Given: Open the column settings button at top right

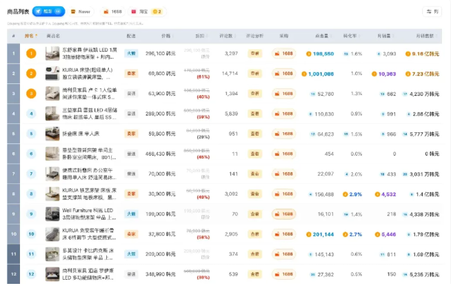Looking at the screenshot, I should tap(432, 12).
